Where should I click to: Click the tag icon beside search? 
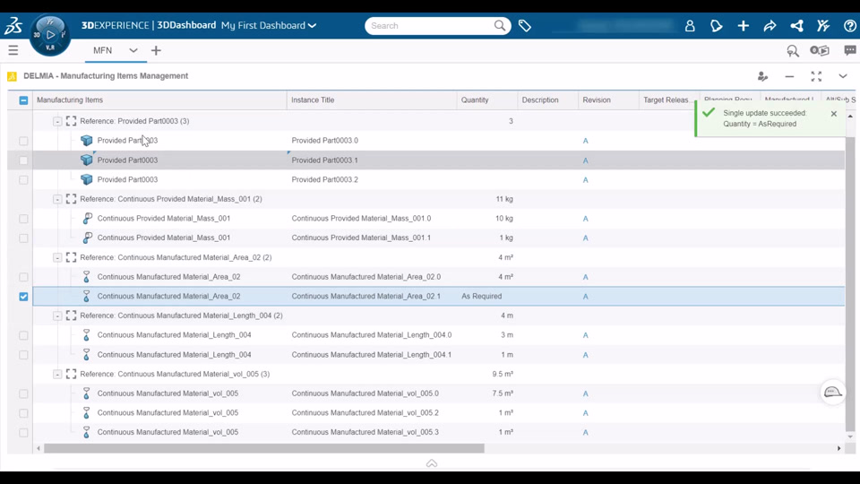click(x=525, y=26)
